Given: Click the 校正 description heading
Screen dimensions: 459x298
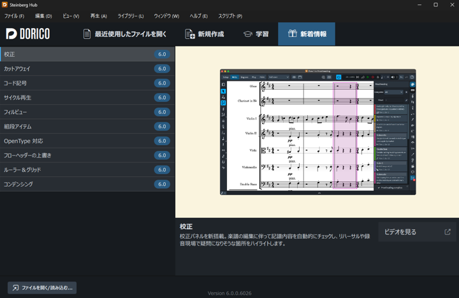Looking at the screenshot, I should [x=186, y=227].
